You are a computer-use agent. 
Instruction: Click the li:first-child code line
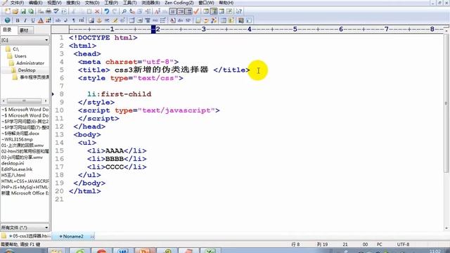coord(119,94)
